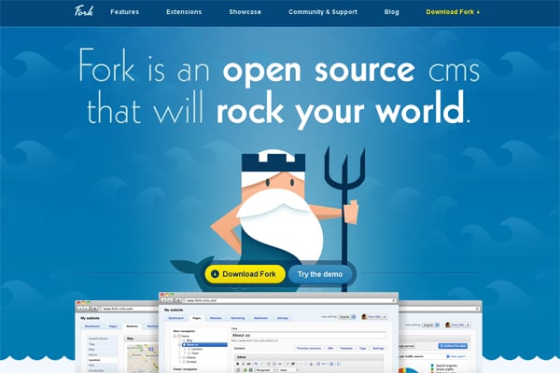Open the right screenshot with traffic chart
The height and width of the screenshot is (373, 560).
pyautogui.click(x=440, y=337)
